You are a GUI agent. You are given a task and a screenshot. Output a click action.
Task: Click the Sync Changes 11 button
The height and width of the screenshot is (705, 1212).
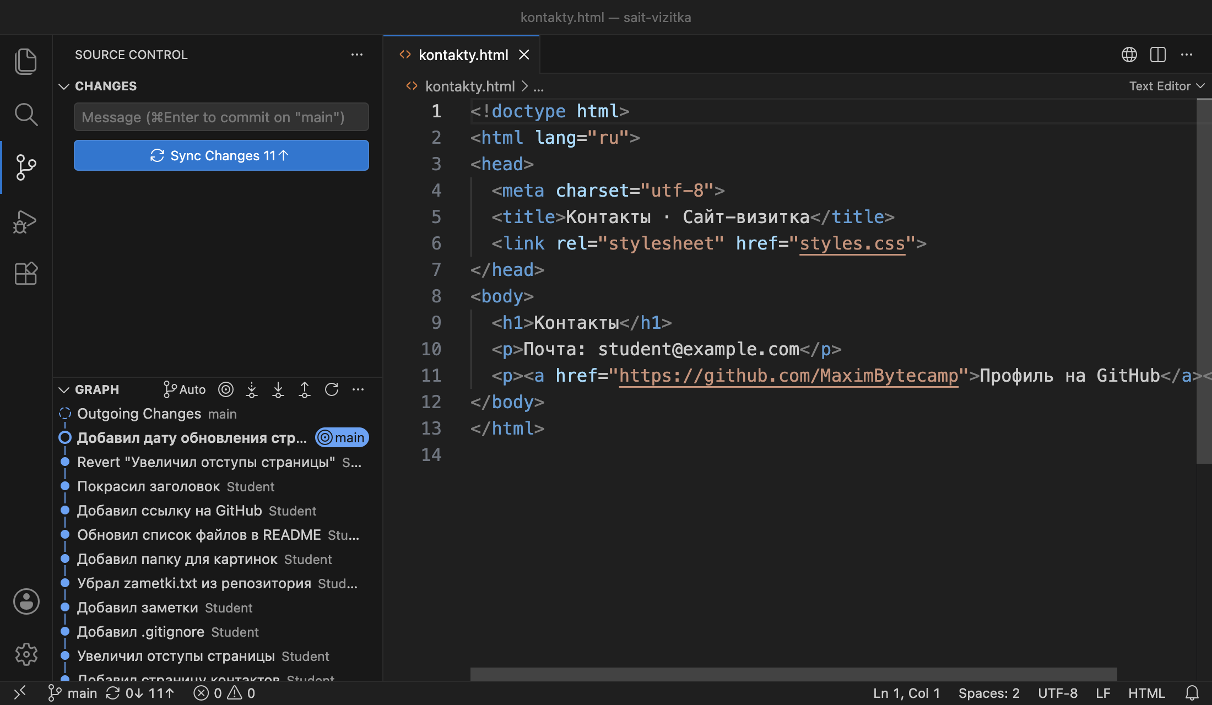(221, 155)
